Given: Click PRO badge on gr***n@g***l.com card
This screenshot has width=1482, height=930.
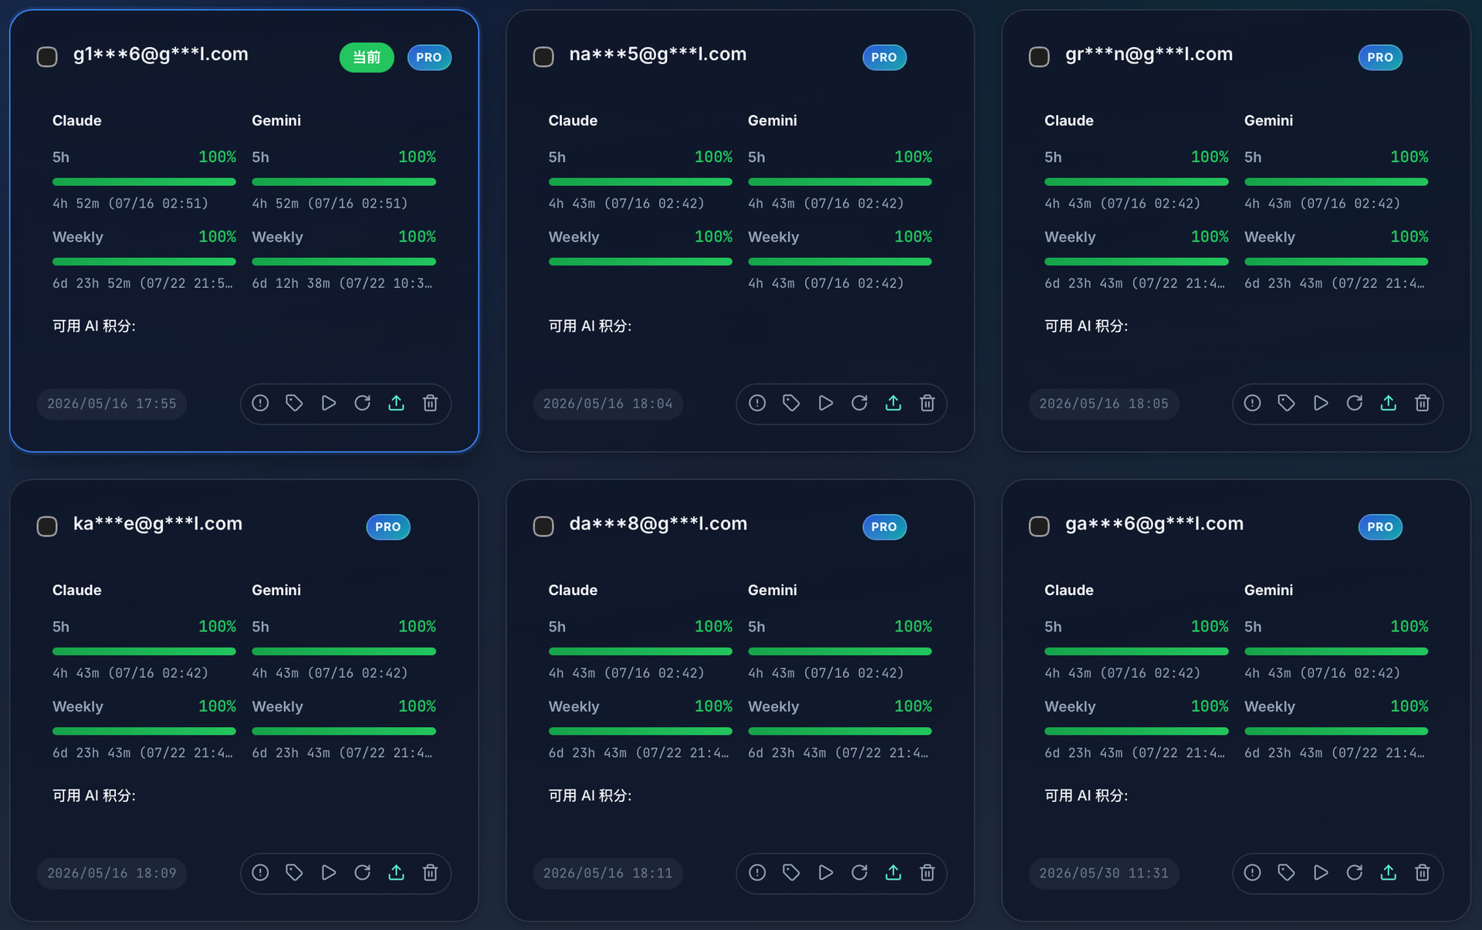Looking at the screenshot, I should click(x=1380, y=57).
